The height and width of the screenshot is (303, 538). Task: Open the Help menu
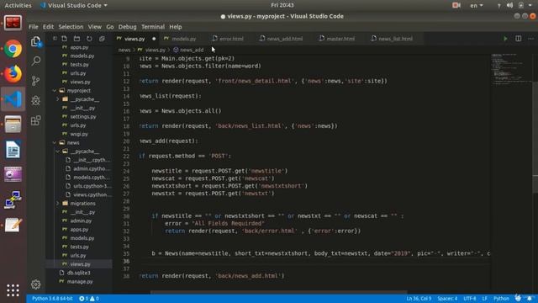(x=176, y=27)
